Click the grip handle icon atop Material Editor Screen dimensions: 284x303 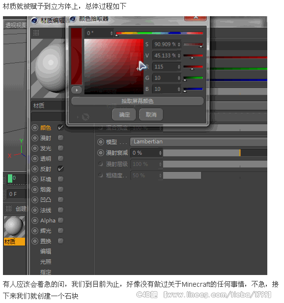tap(36, 32)
